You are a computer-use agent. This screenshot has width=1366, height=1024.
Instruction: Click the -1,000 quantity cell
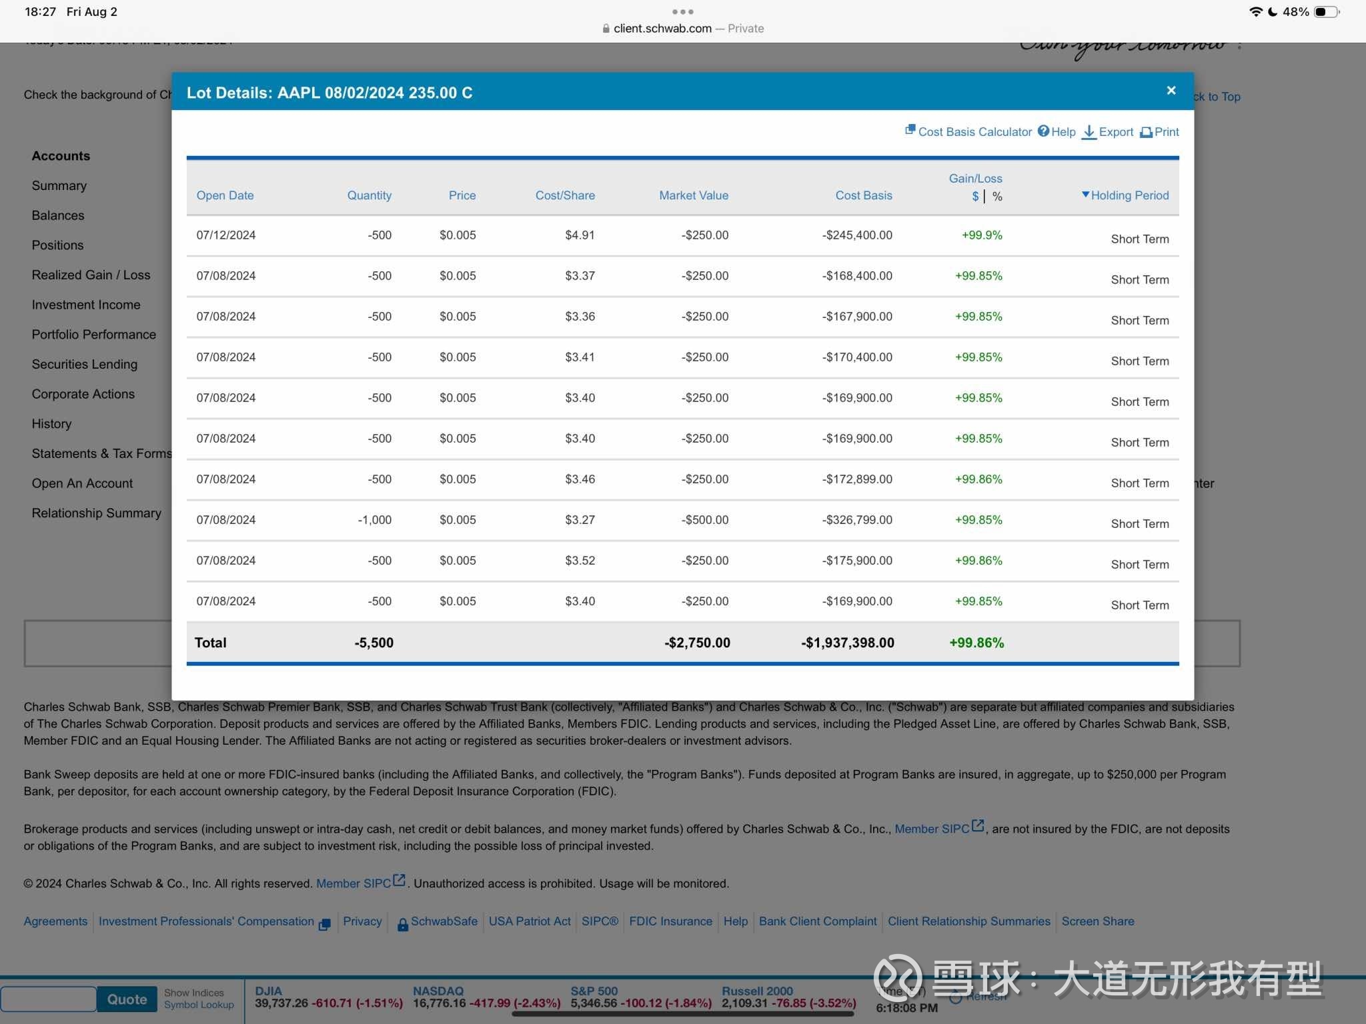(374, 520)
